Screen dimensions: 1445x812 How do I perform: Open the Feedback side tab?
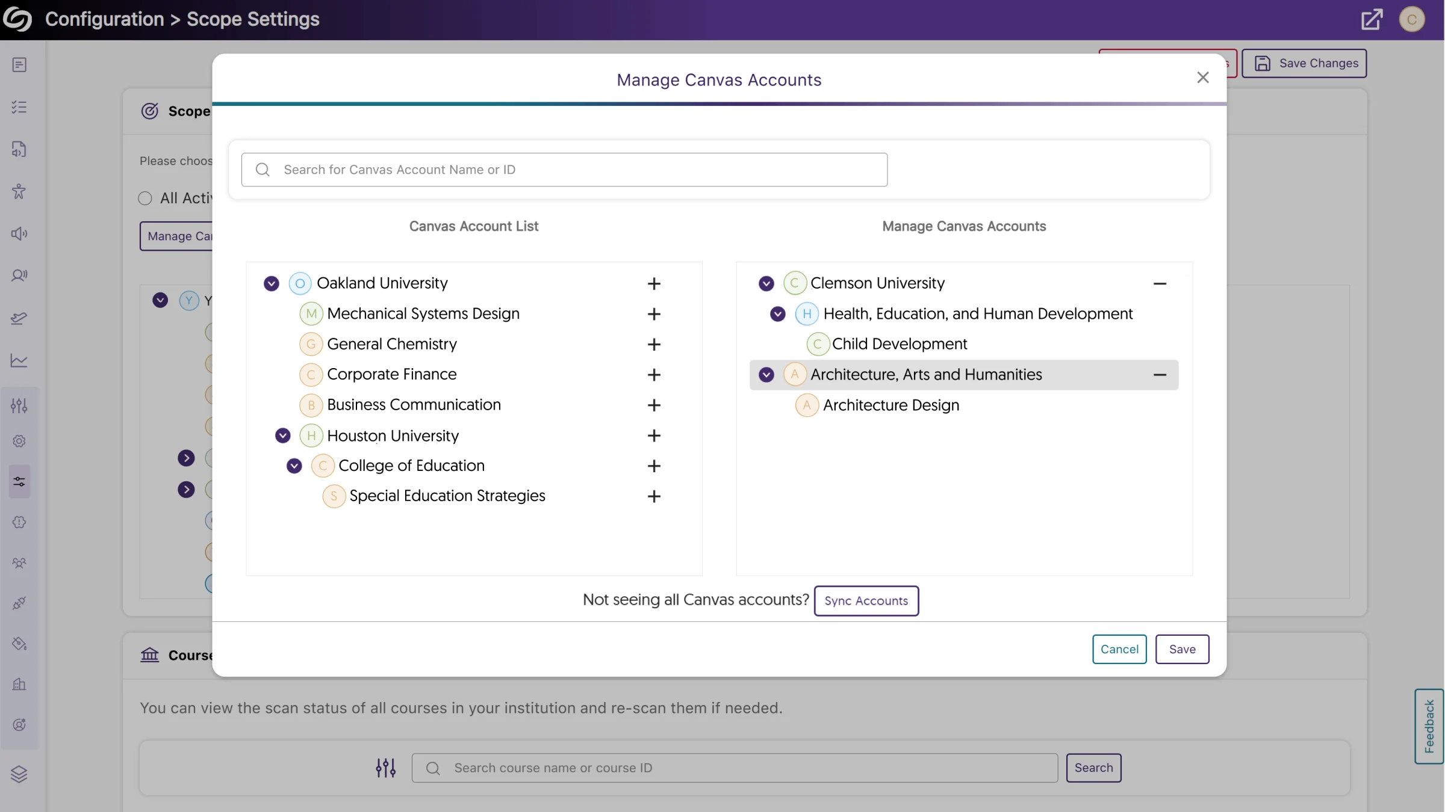[x=1429, y=726]
